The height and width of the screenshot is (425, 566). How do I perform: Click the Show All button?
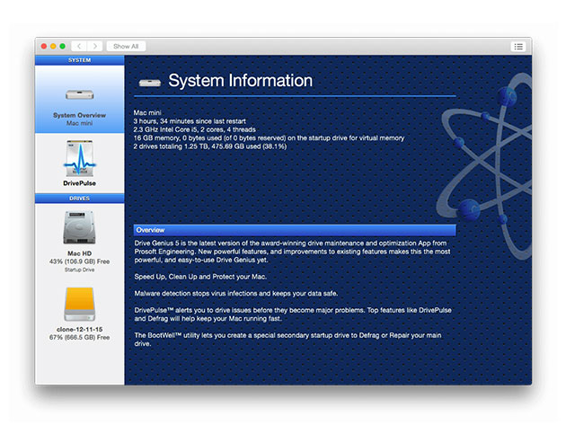coord(126,46)
